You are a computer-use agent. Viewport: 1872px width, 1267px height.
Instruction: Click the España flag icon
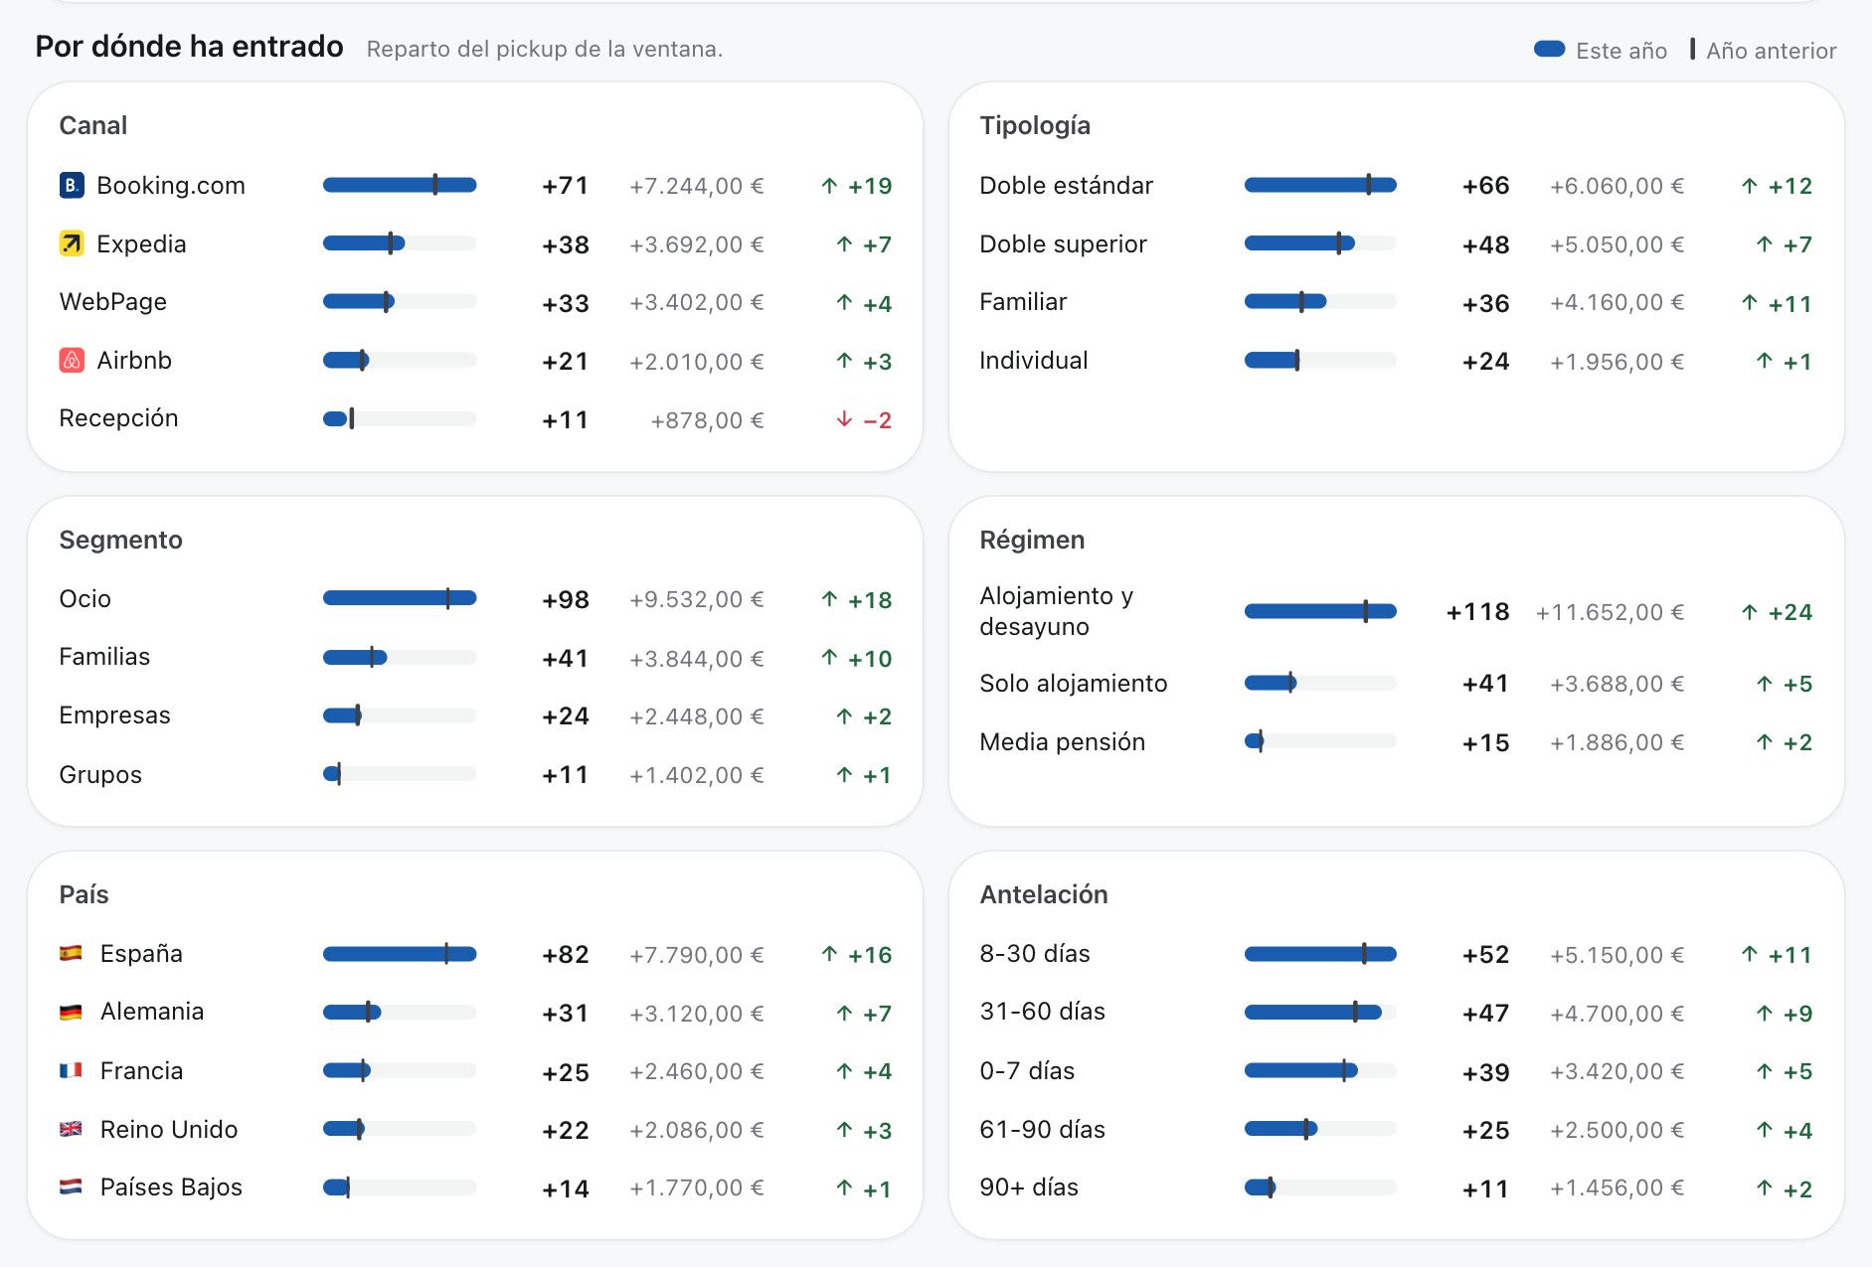point(71,953)
